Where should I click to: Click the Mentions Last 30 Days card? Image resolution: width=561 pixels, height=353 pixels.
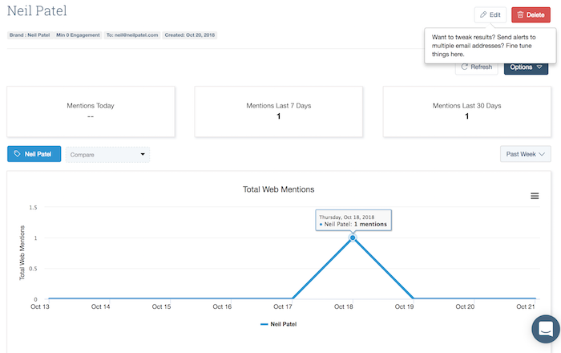tap(466, 111)
